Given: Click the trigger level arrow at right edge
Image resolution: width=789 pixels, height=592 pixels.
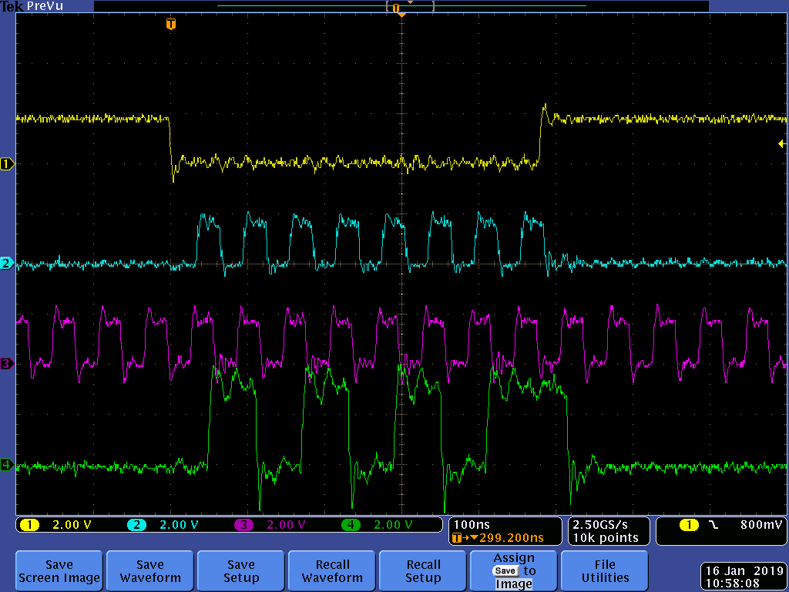Looking at the screenshot, I should tap(782, 144).
